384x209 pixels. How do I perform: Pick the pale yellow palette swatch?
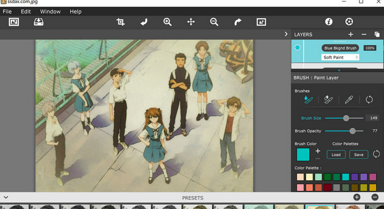[309, 177]
